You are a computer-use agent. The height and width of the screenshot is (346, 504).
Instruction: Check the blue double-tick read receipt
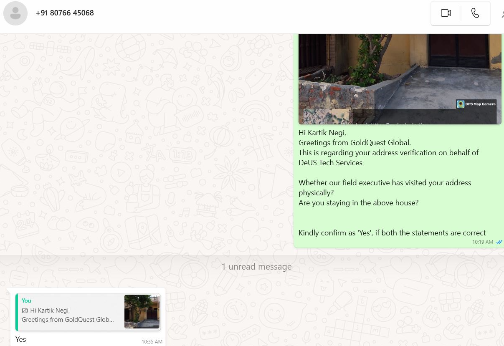pyautogui.click(x=499, y=242)
